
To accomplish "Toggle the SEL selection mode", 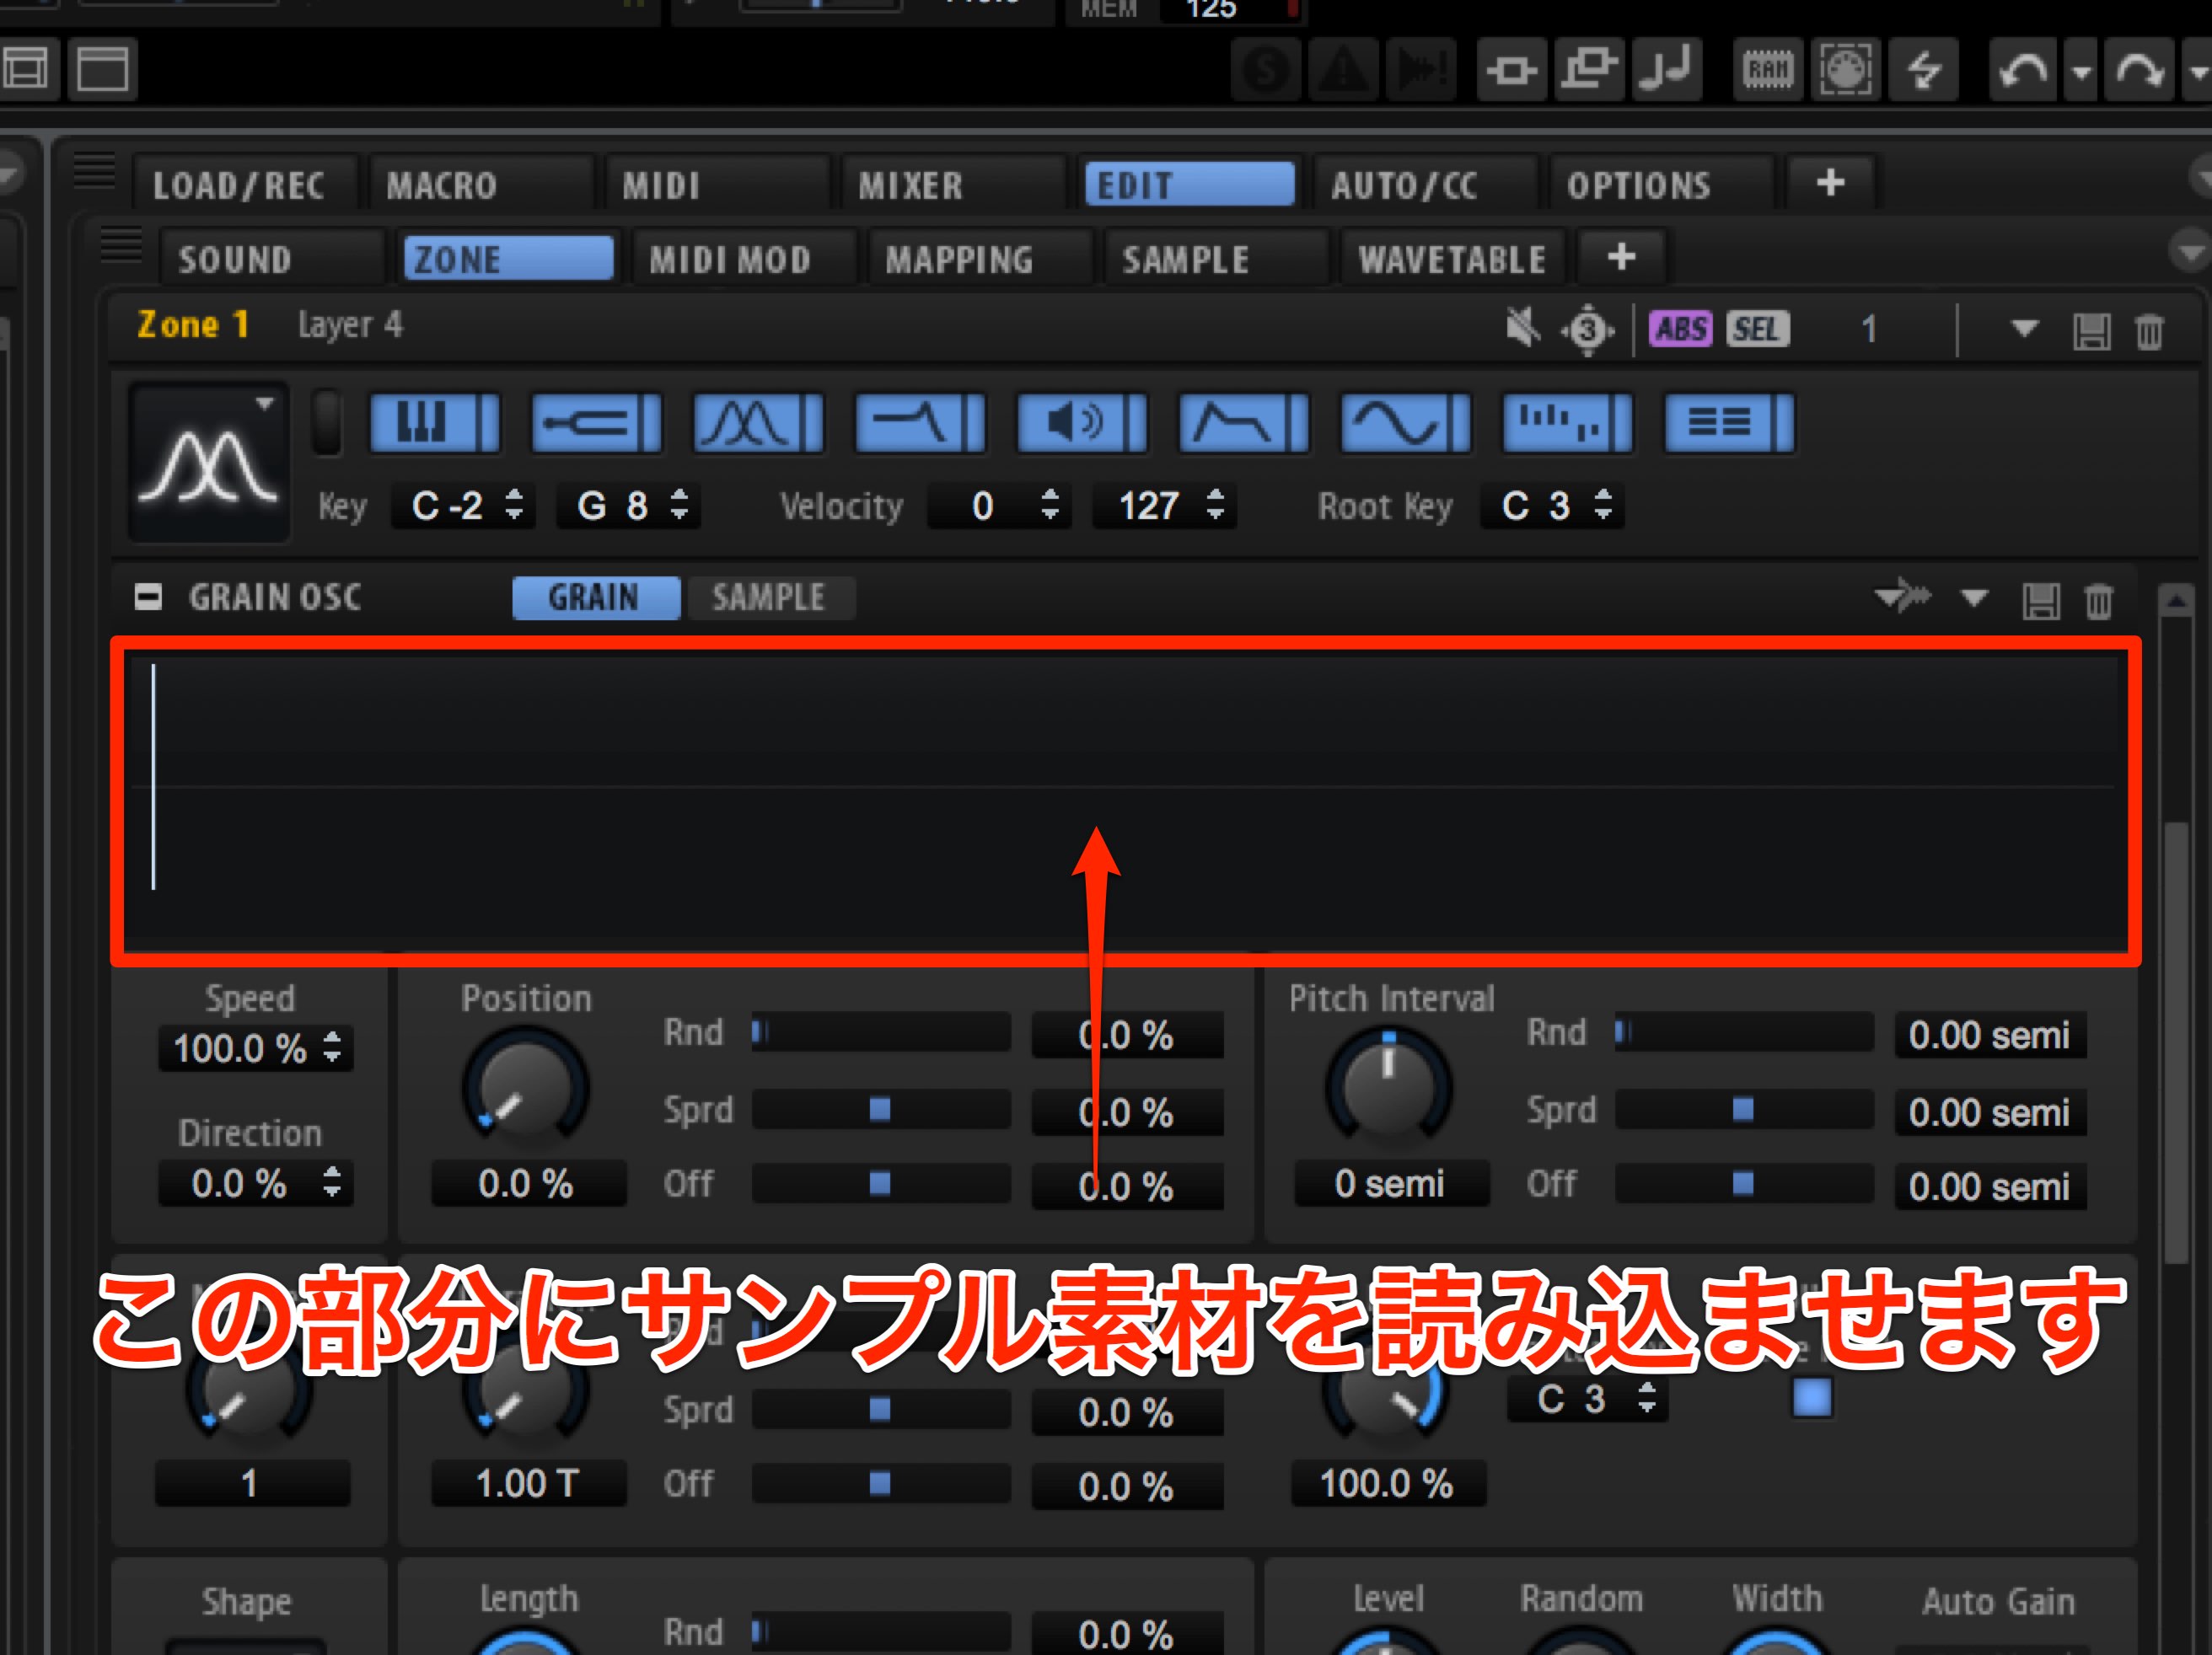I will click(1757, 329).
